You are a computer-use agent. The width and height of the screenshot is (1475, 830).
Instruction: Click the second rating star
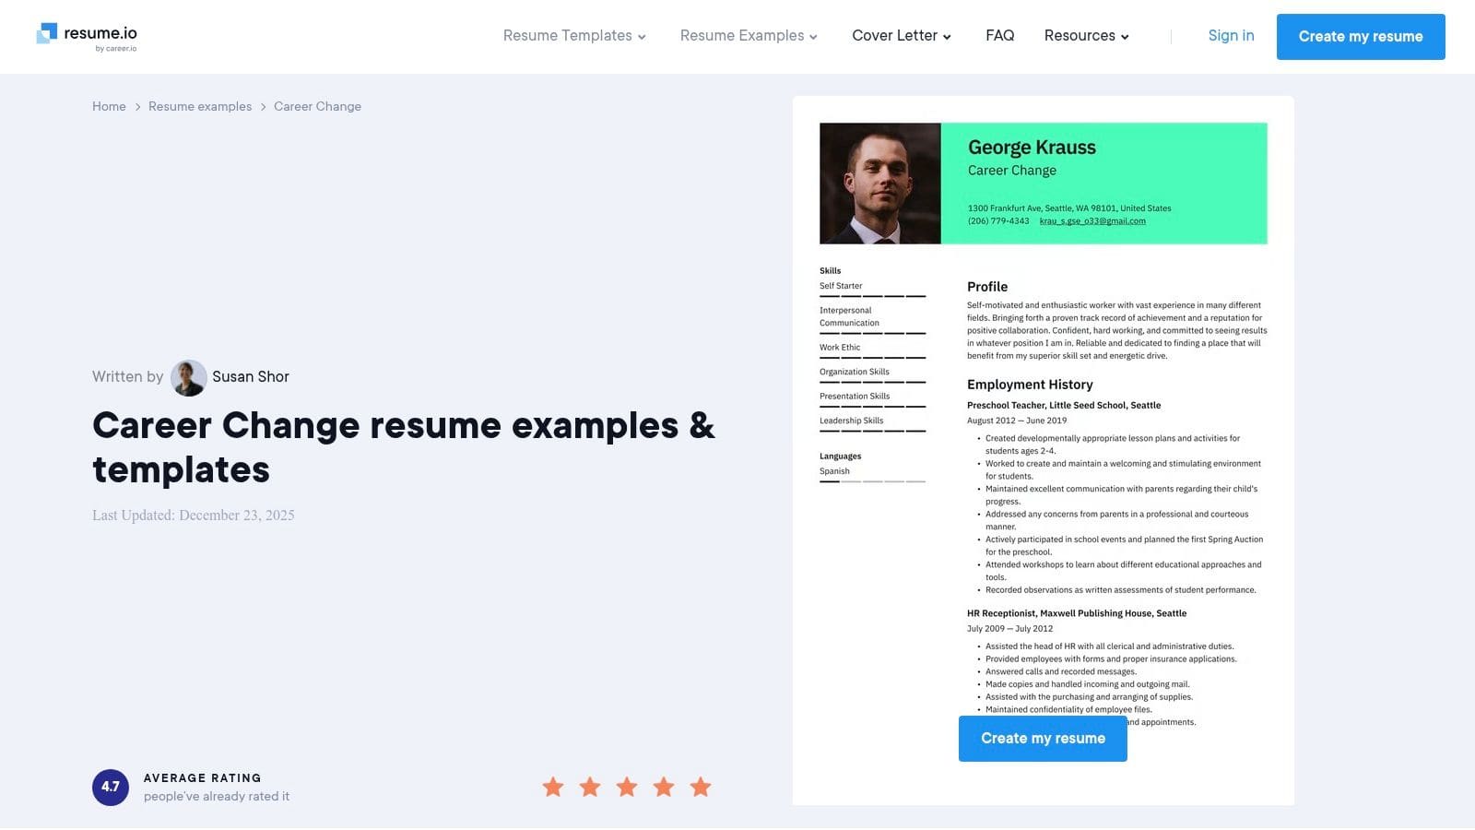pos(590,787)
